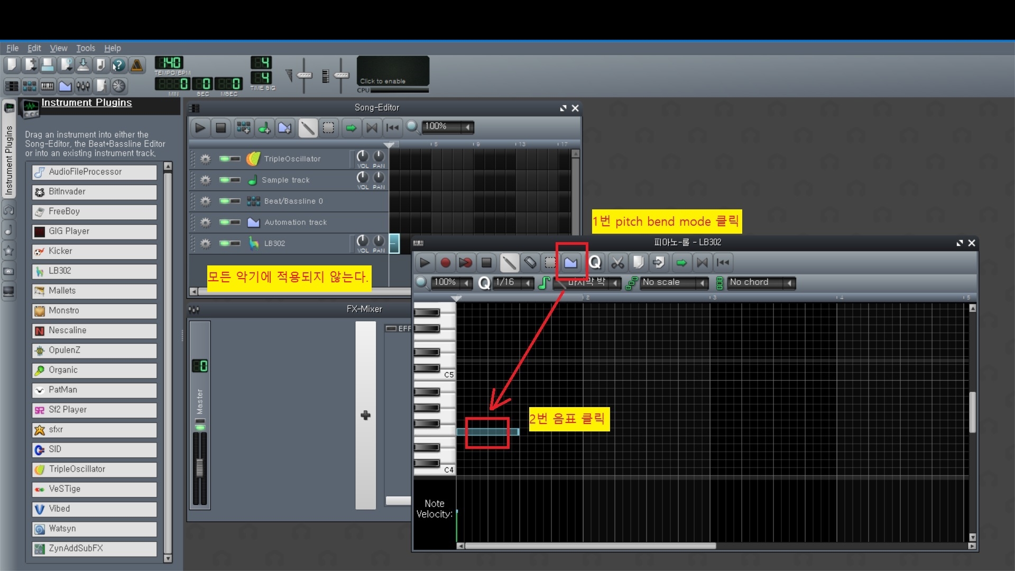Mute the Beat/Bassline 0 track
Image resolution: width=1015 pixels, height=571 pixels.
[x=224, y=201]
